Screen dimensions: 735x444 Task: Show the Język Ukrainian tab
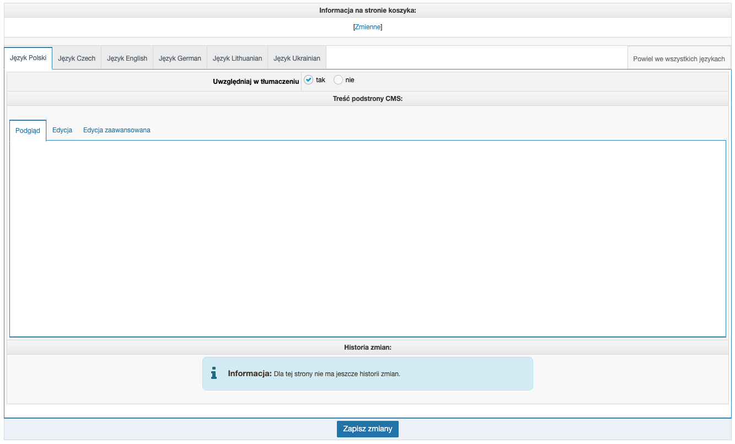pos(297,58)
